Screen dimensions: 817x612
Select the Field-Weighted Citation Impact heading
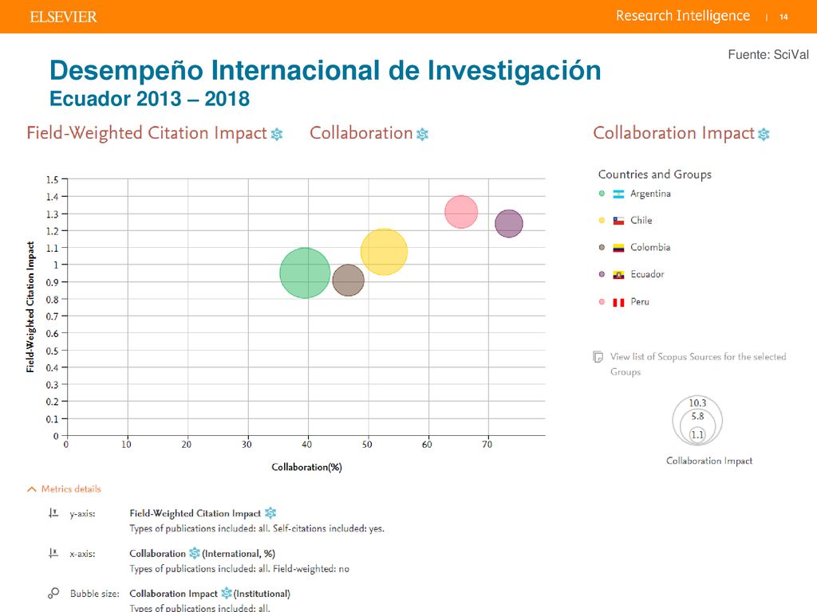147,133
